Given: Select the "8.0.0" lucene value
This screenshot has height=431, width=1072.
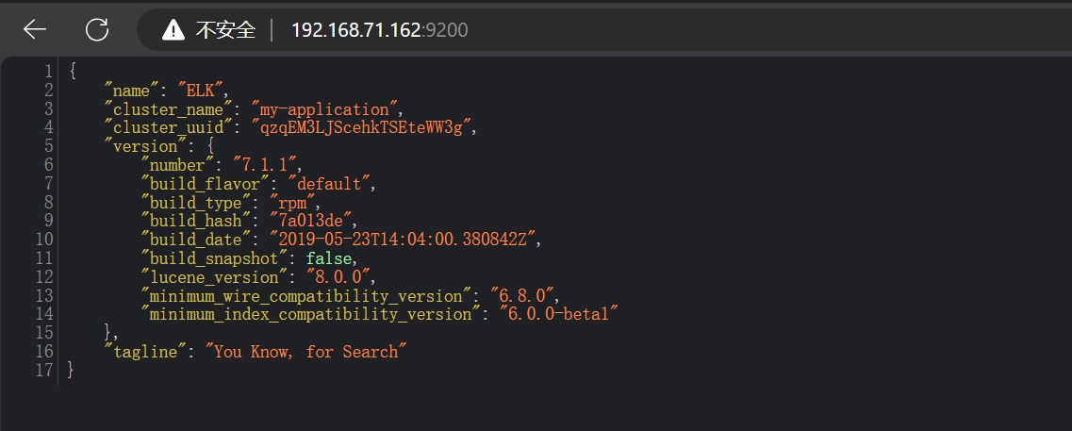Looking at the screenshot, I should click(338, 277).
